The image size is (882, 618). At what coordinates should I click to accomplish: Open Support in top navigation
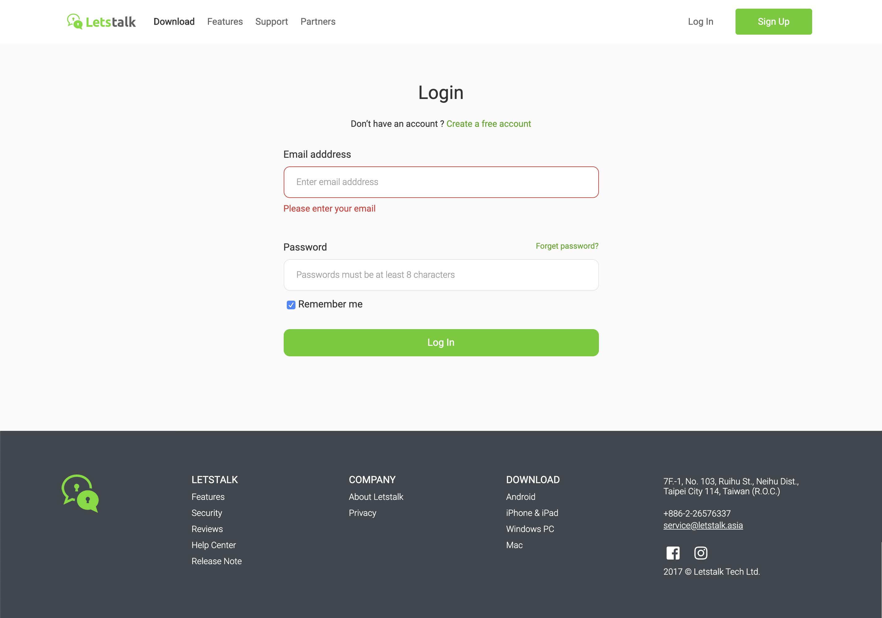click(272, 22)
